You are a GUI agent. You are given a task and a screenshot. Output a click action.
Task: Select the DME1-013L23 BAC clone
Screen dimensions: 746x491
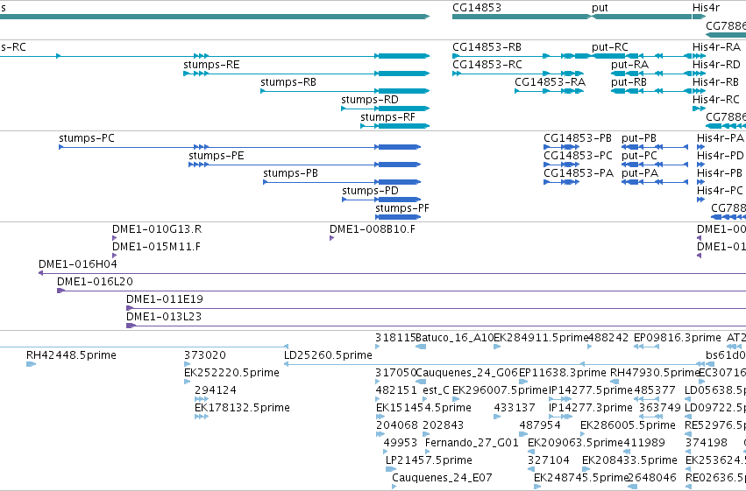tap(436, 326)
